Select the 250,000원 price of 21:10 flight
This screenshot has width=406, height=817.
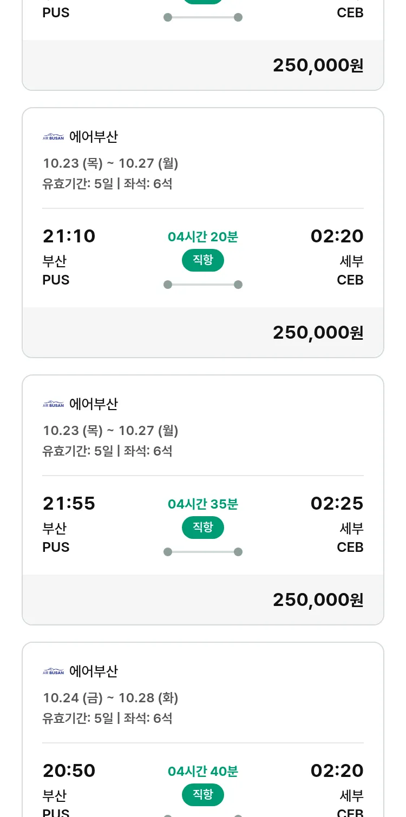[x=318, y=332]
